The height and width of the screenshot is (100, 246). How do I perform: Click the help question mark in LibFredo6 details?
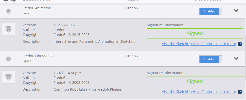[240, 92]
